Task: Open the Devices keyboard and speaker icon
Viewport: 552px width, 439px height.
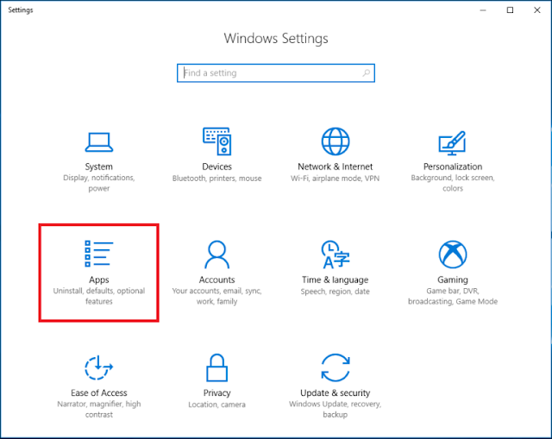Action: (216, 141)
